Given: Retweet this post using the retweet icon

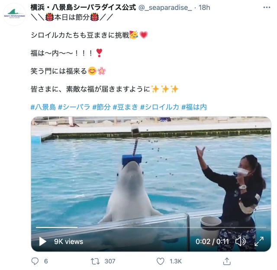Looking at the screenshot, I should tap(95, 261).
